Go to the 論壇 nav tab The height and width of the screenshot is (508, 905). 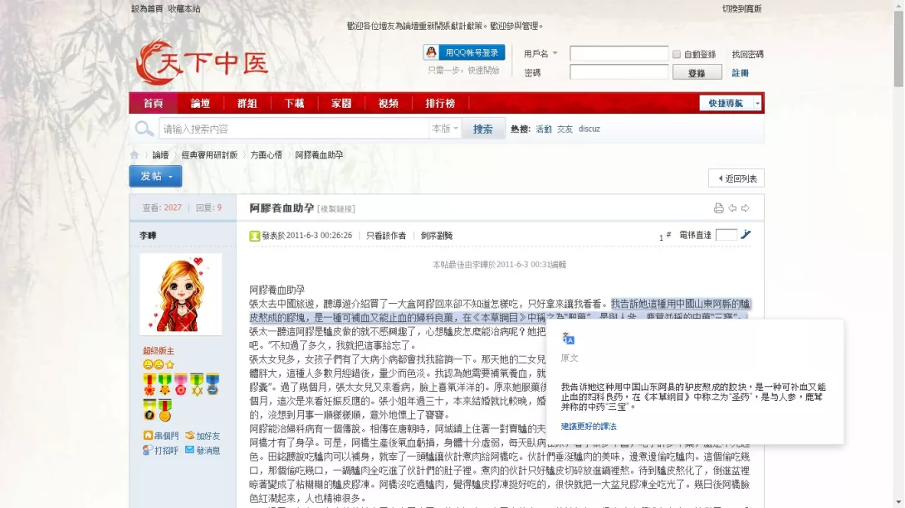coord(200,103)
